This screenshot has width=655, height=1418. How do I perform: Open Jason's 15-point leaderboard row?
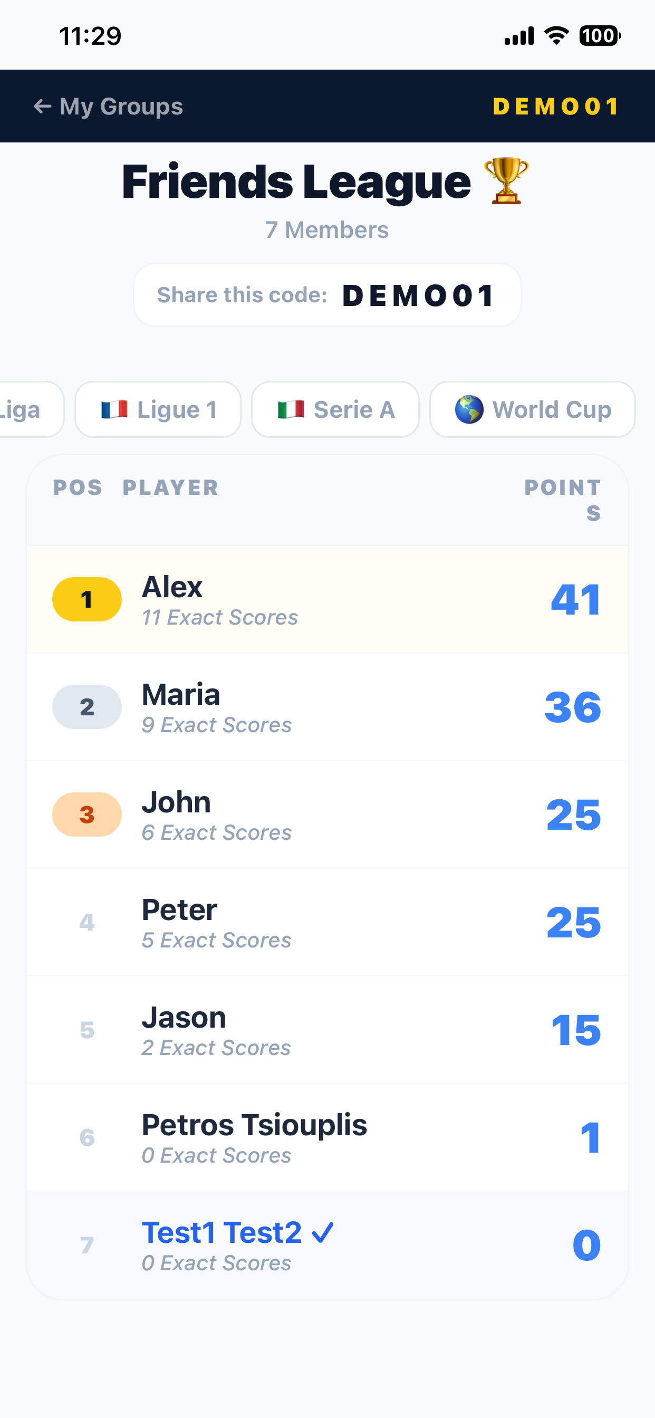click(327, 1030)
